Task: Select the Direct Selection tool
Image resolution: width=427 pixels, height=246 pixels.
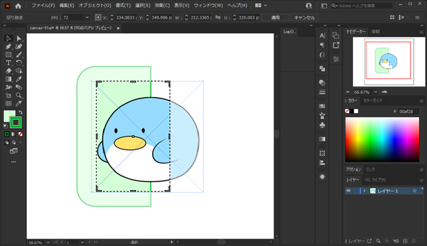Action: click(x=19, y=39)
